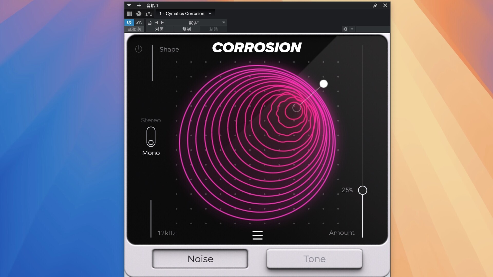Open the gear settings icon in the header

345,29
